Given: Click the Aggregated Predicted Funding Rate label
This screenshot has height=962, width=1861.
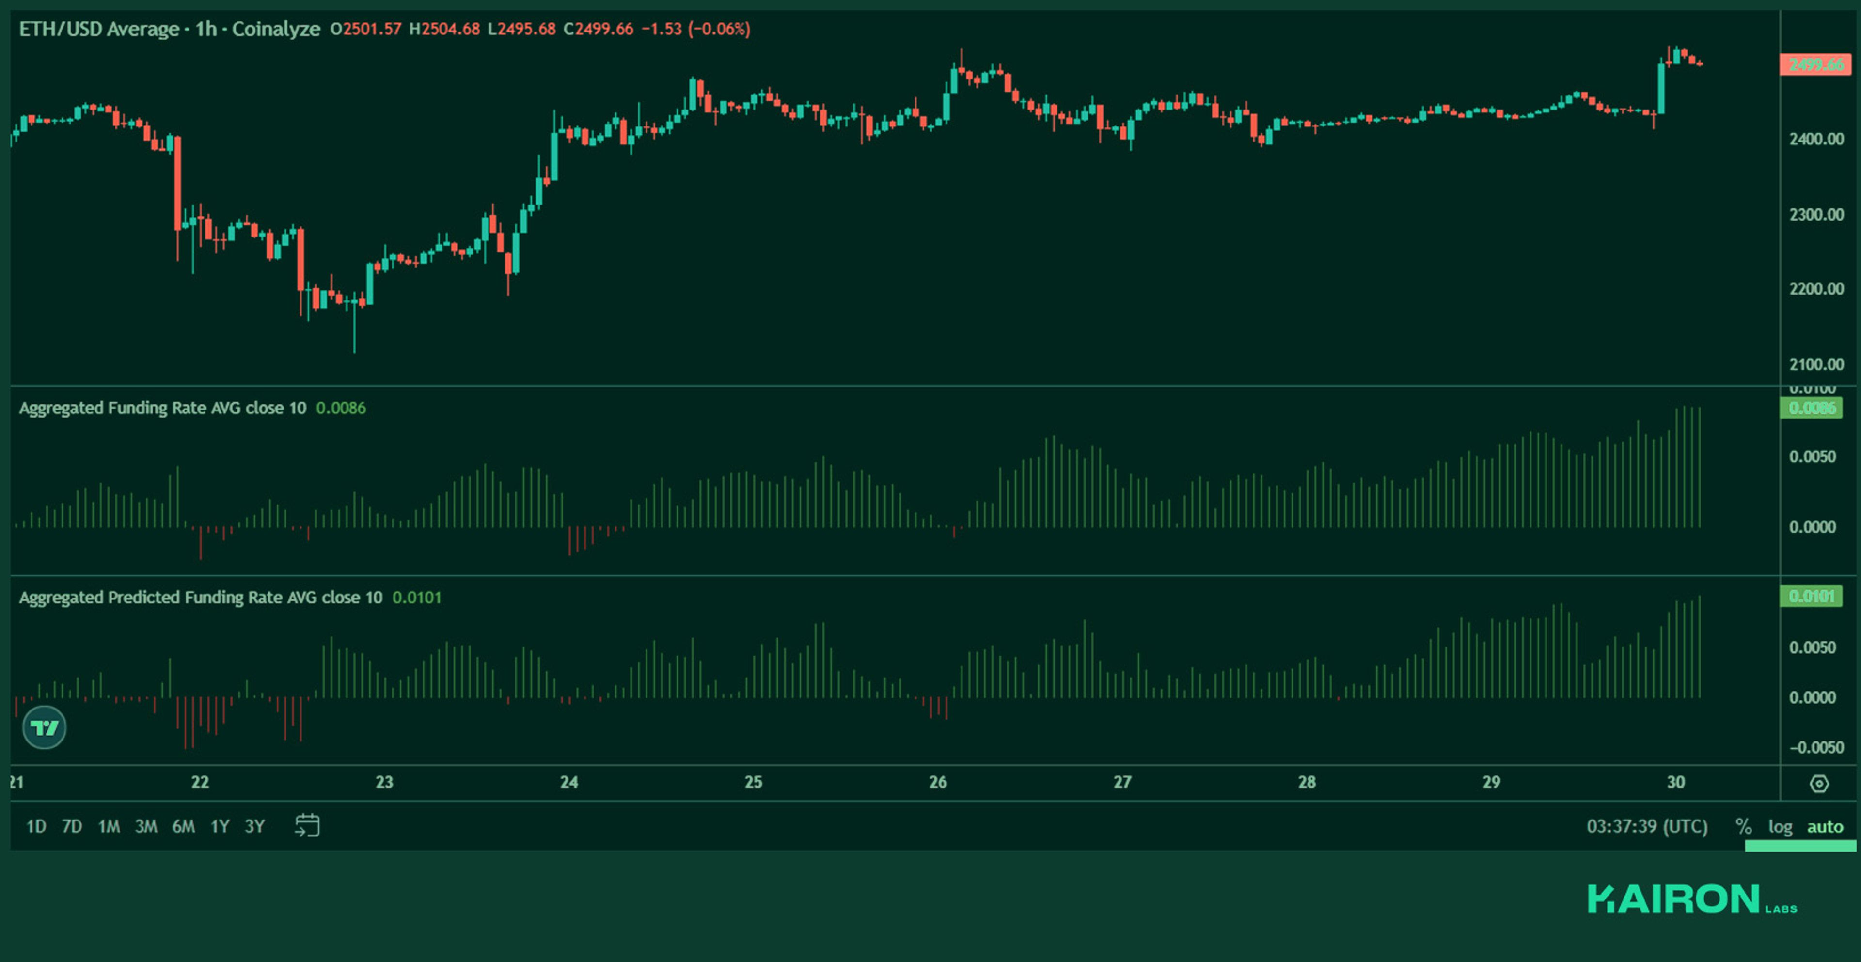Looking at the screenshot, I should [x=200, y=597].
